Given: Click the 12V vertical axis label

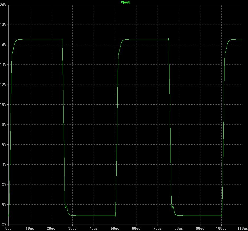Looking at the screenshot, I should pyautogui.click(x=3, y=85).
